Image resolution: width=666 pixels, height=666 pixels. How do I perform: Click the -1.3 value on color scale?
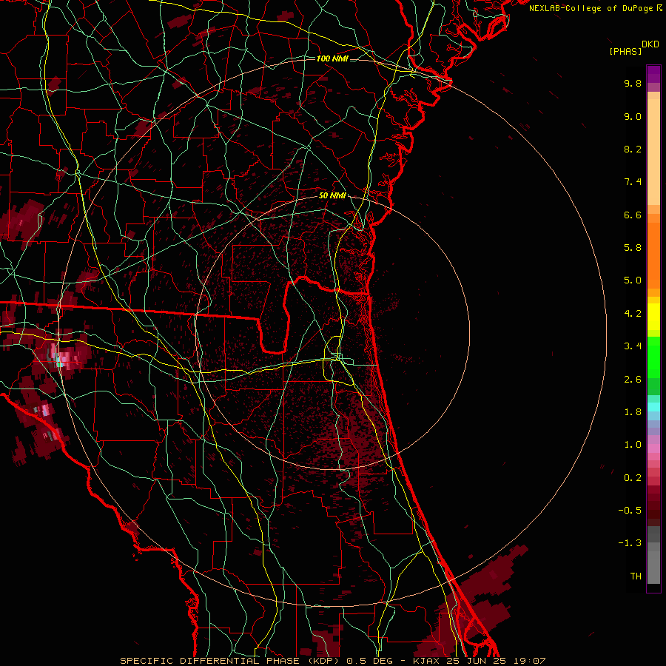click(x=630, y=543)
